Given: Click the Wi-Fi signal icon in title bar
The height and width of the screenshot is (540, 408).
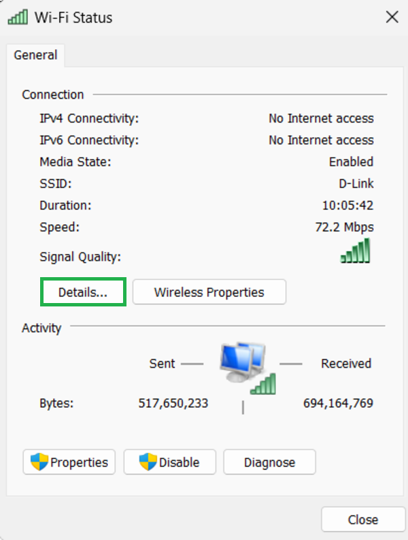Looking at the screenshot, I should pos(19,17).
